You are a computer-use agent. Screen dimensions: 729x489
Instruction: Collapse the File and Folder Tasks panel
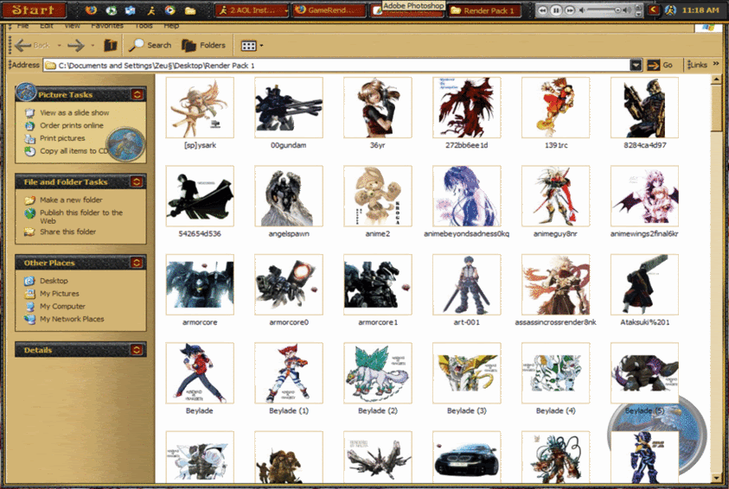click(x=137, y=181)
